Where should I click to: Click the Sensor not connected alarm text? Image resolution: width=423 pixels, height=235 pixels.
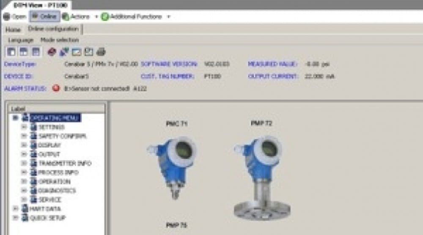pyautogui.click(x=105, y=89)
